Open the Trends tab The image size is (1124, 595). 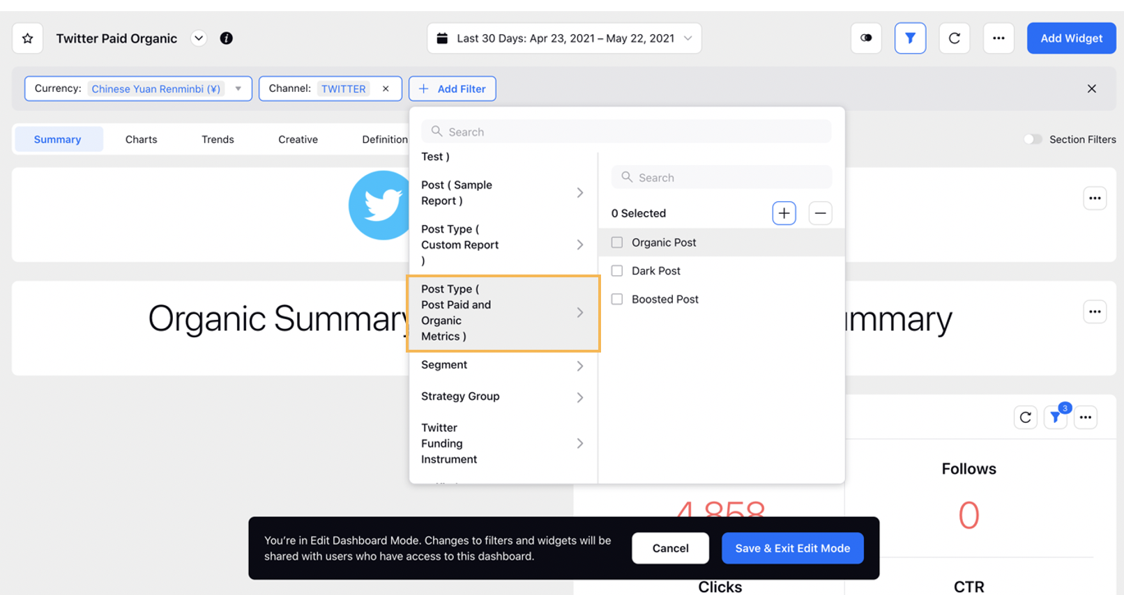(218, 139)
